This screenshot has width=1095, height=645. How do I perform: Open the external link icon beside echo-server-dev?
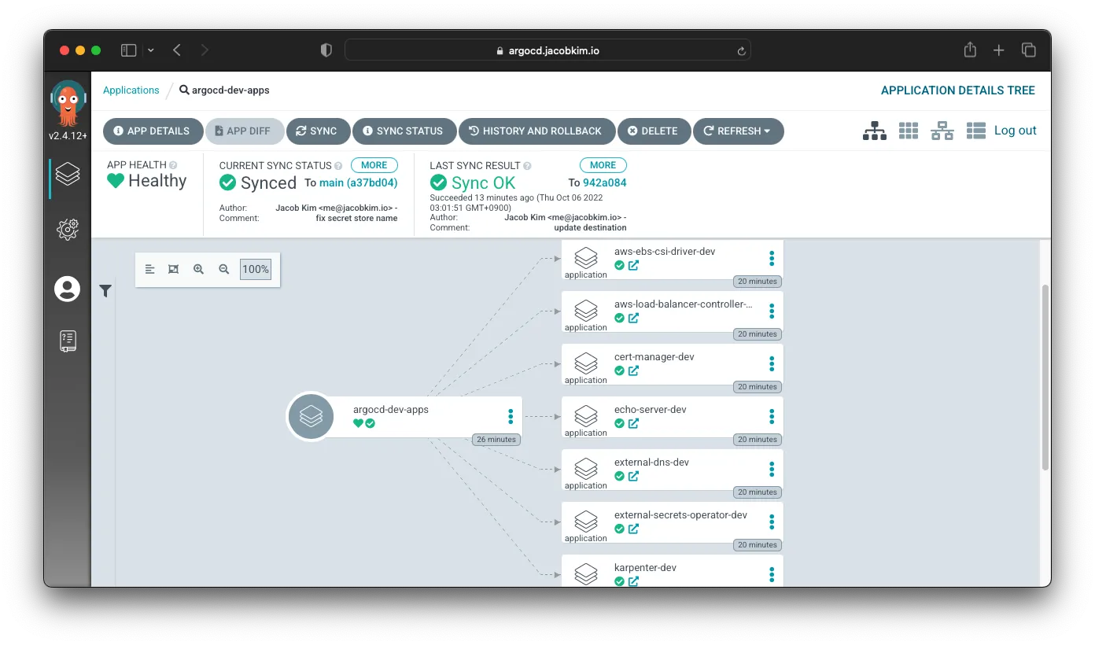pyautogui.click(x=633, y=423)
